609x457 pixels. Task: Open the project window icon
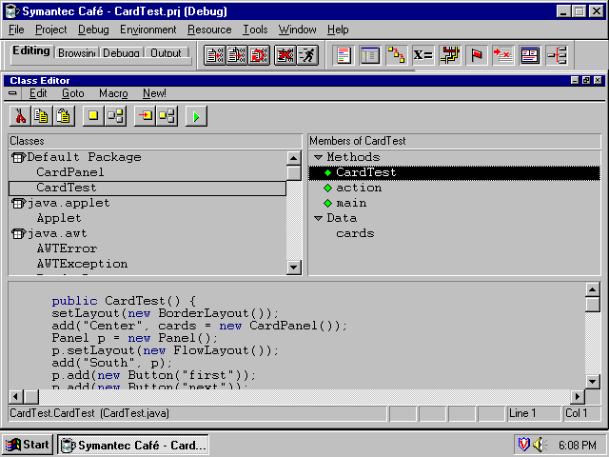370,55
